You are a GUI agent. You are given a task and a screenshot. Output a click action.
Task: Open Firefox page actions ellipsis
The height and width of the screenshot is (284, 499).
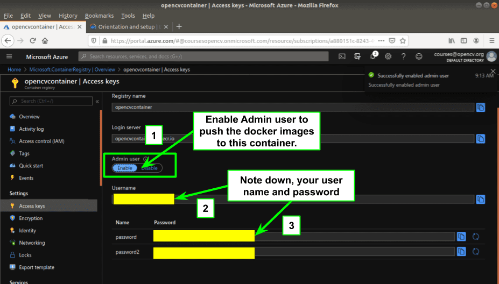(381, 41)
